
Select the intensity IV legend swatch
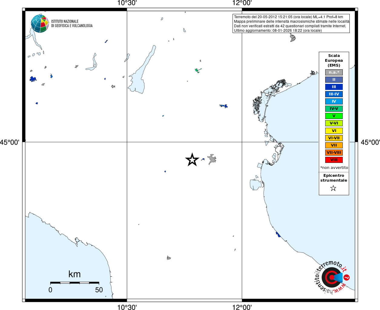tap(334, 101)
